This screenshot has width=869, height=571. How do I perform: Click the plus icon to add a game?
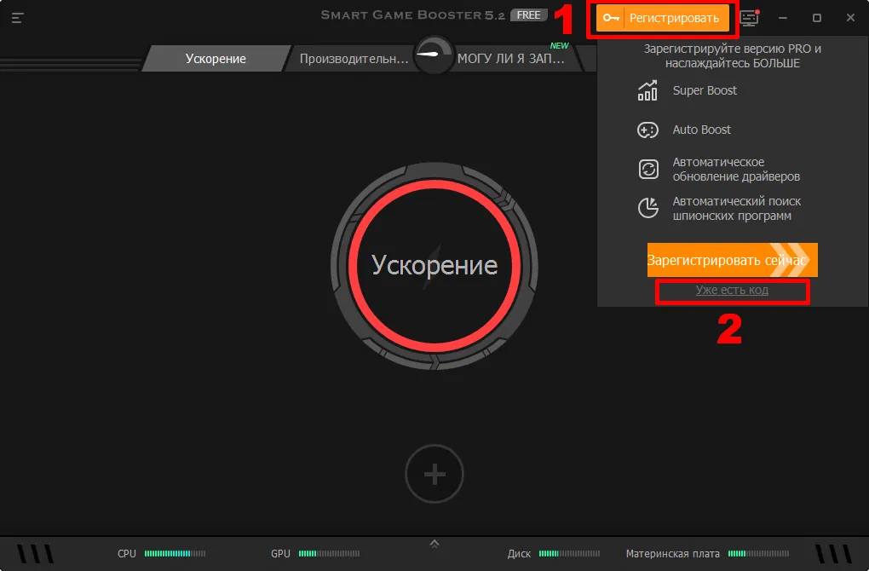(x=434, y=474)
